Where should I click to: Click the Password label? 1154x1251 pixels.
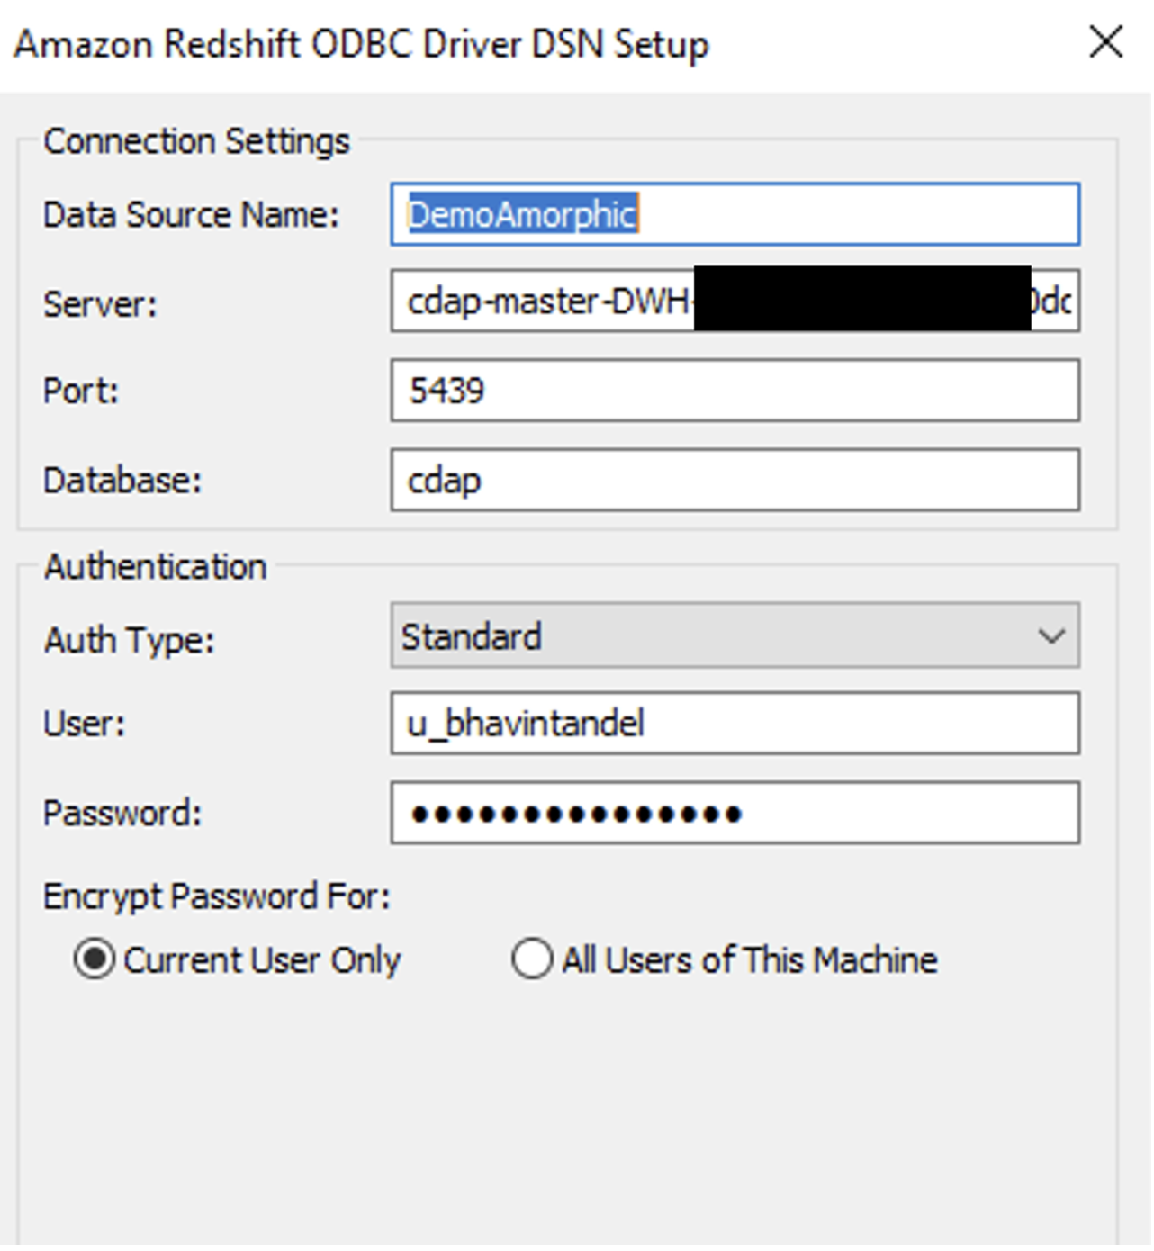coord(122,814)
